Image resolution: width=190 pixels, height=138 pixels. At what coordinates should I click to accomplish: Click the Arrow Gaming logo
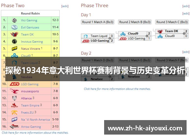click(x=14, y=127)
